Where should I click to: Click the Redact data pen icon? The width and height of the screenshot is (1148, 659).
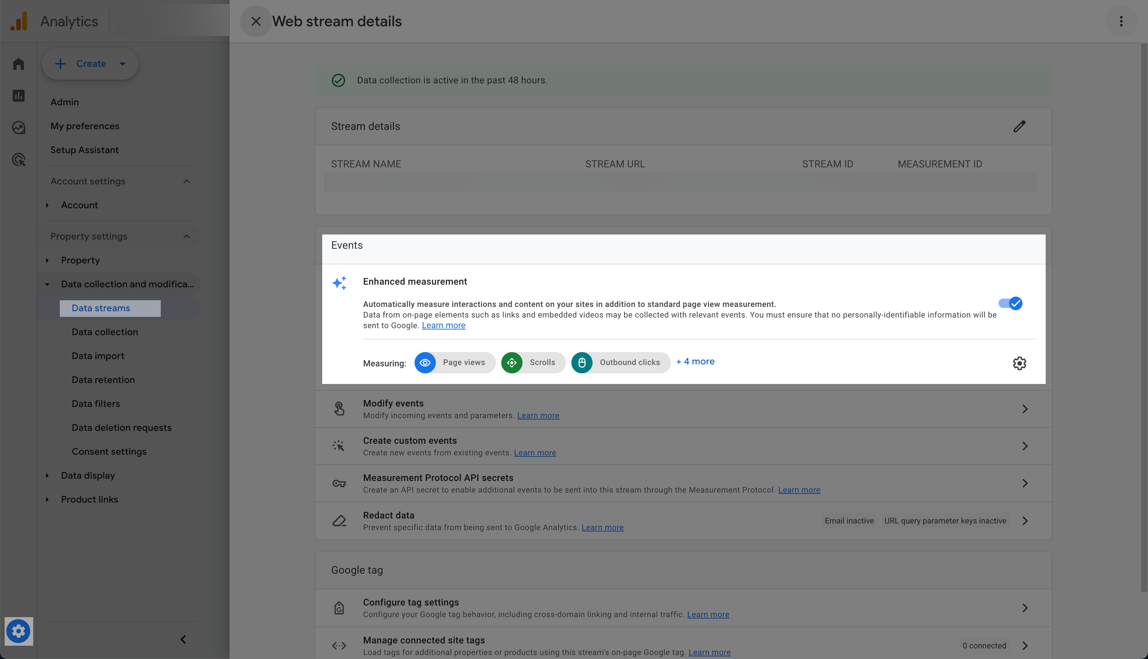click(x=339, y=521)
